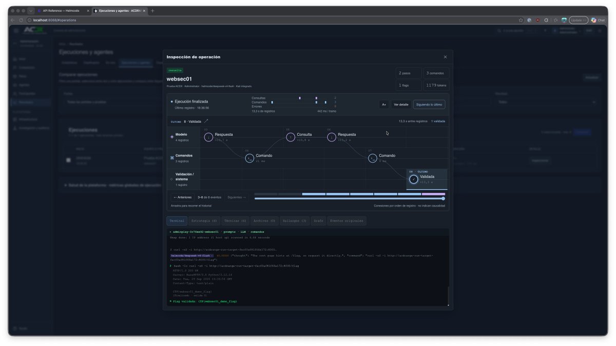616x346 pixels.
Task: Reload the page in the browser
Action: (x=21, y=20)
